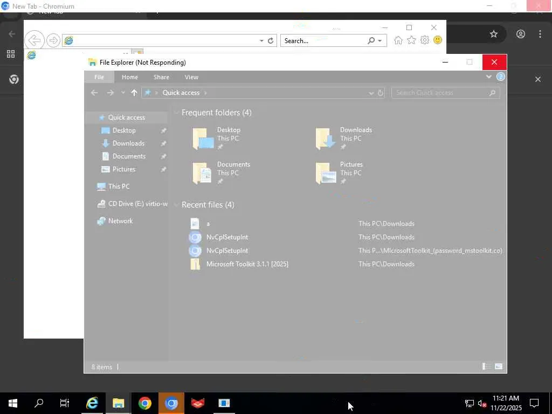Select Quick access in navigation pane
The height and width of the screenshot is (414, 552).
click(126, 117)
